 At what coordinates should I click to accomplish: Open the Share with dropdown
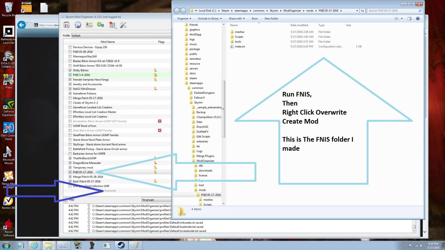tap(237, 19)
